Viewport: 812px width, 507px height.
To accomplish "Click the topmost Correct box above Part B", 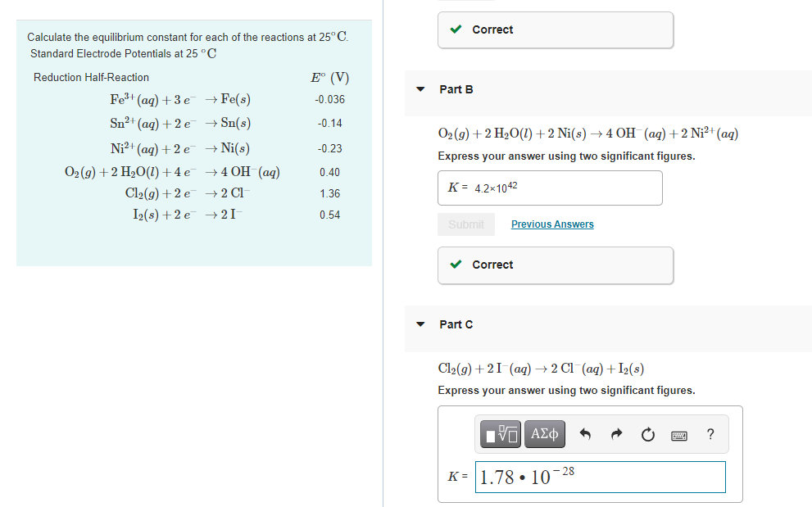I will [x=555, y=29].
